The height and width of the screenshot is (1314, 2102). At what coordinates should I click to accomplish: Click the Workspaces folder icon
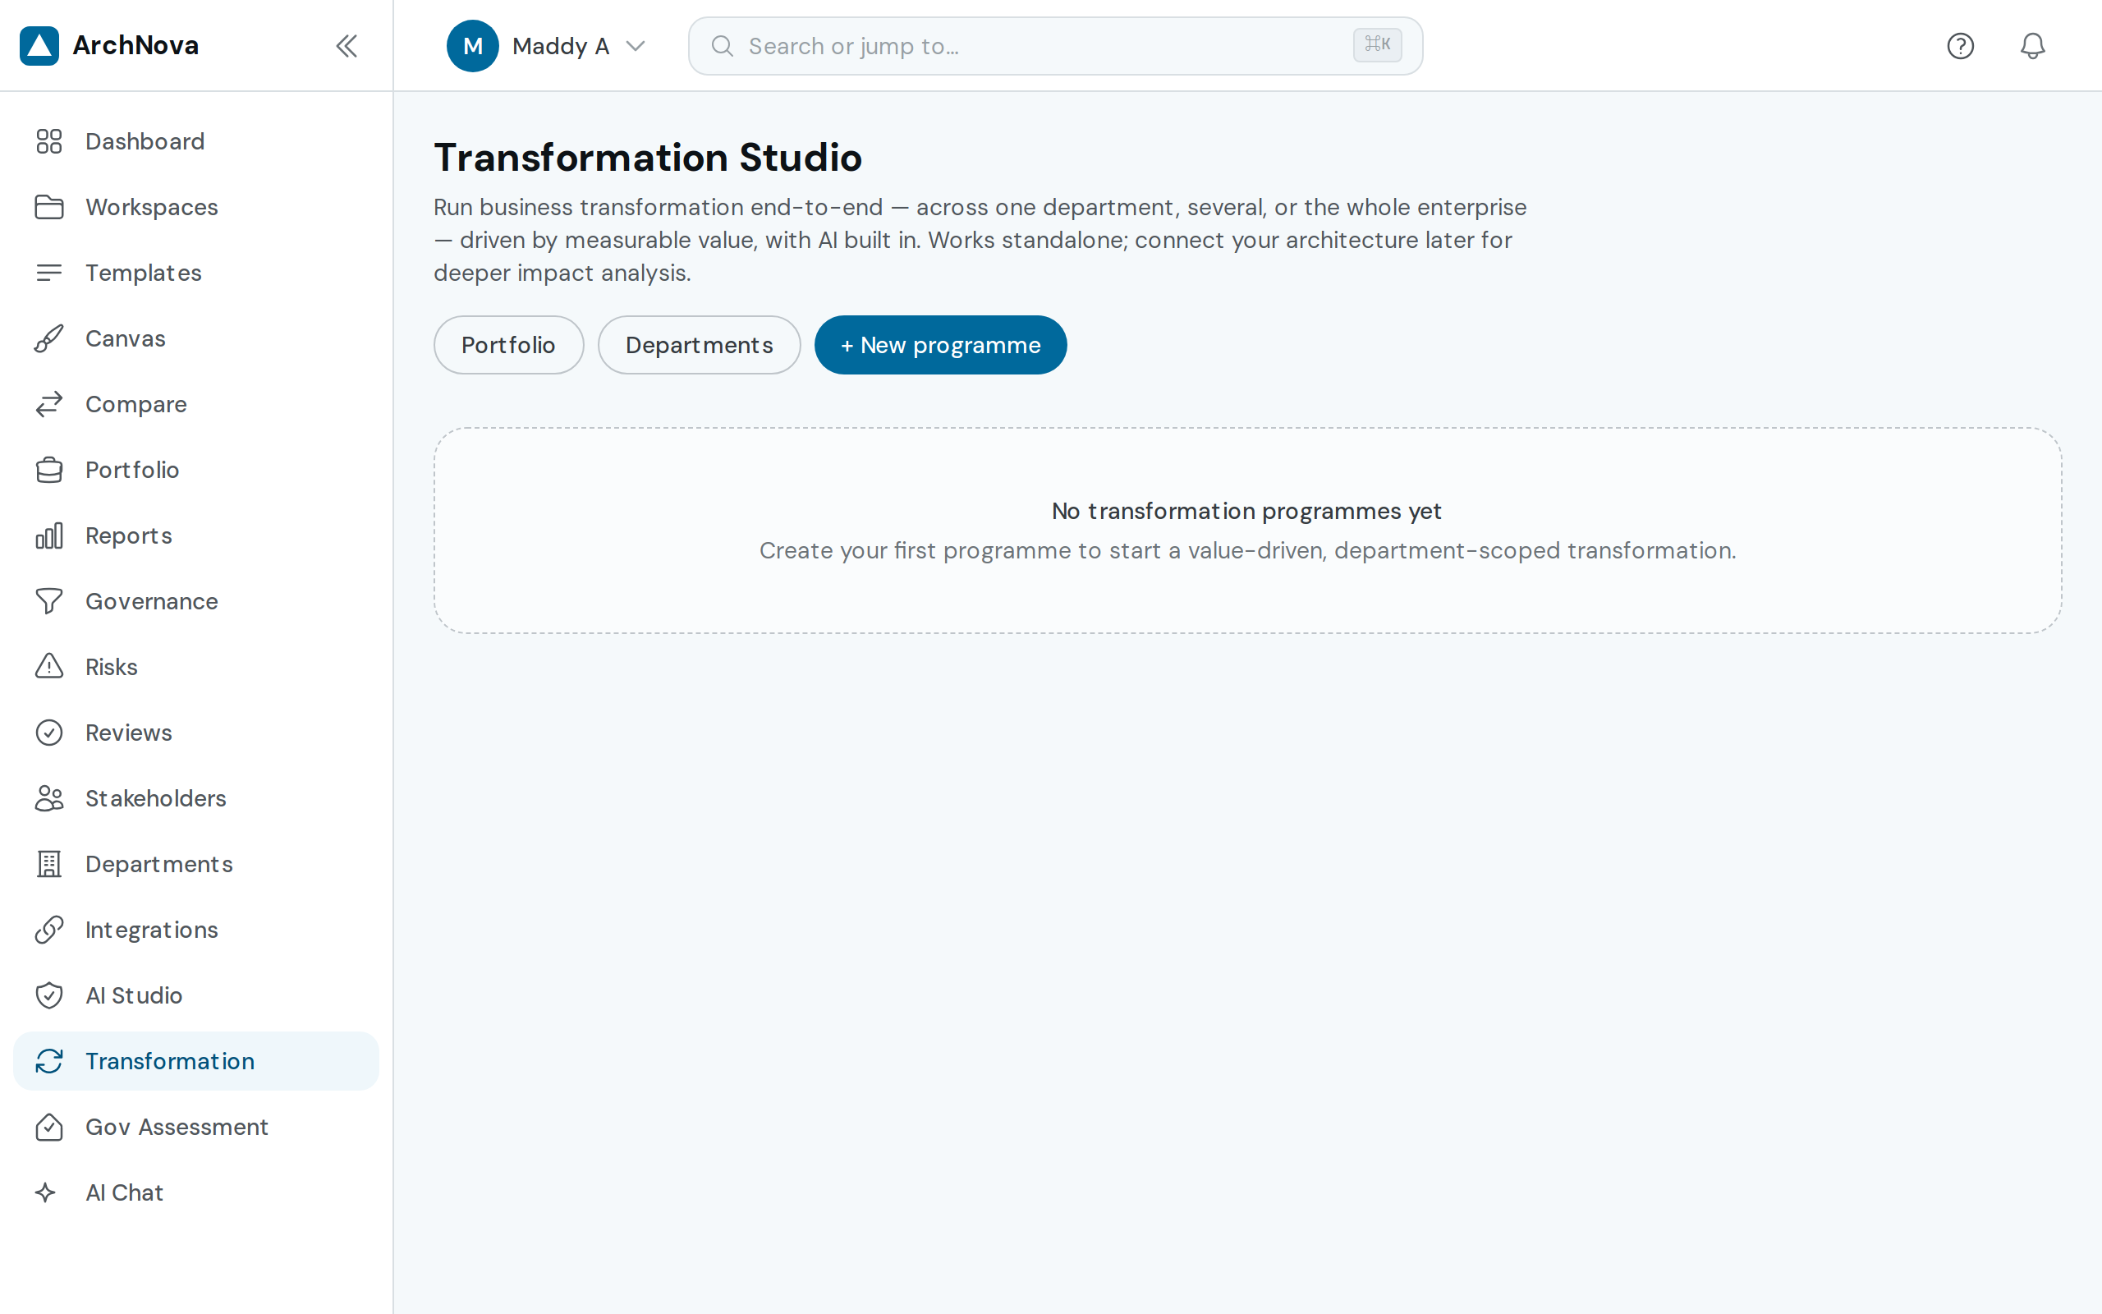(x=49, y=207)
